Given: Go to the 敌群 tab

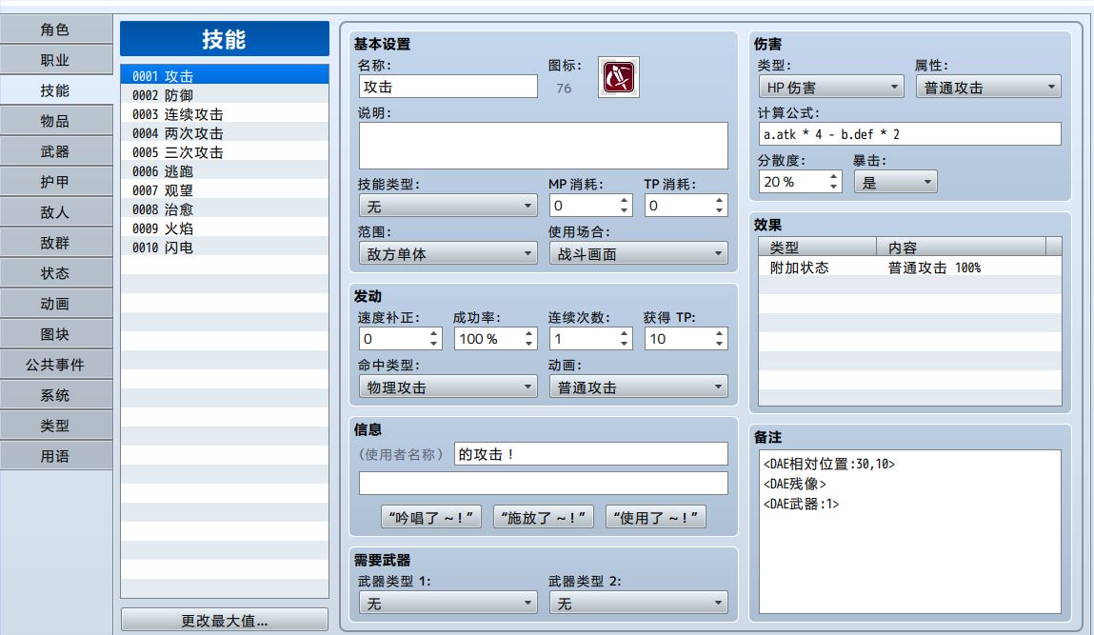Looking at the screenshot, I should coord(56,243).
